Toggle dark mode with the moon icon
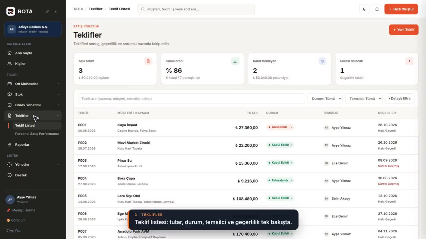426x239 pixels. click(x=364, y=9)
